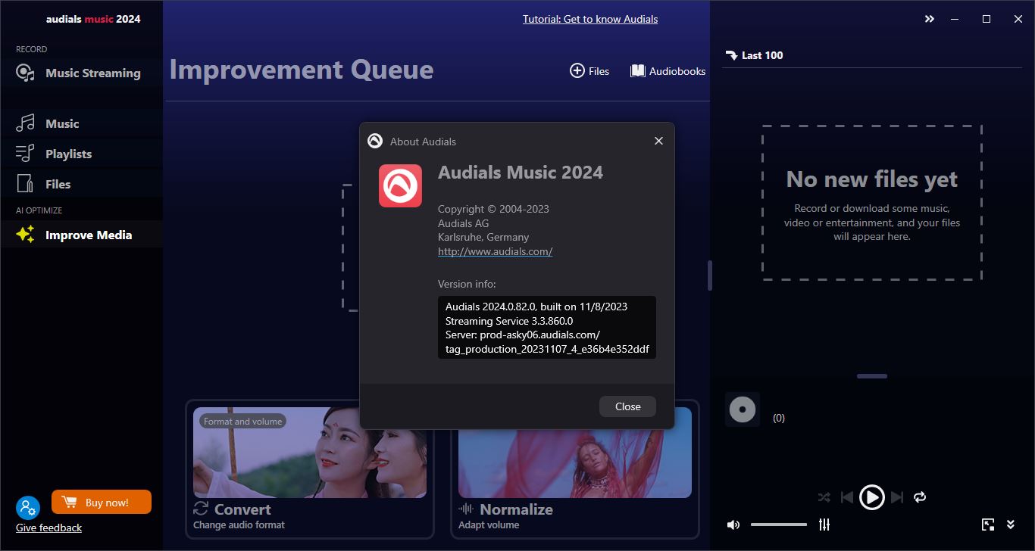Click the panel resize handle above player
The image size is (1035, 551).
pos(872,376)
